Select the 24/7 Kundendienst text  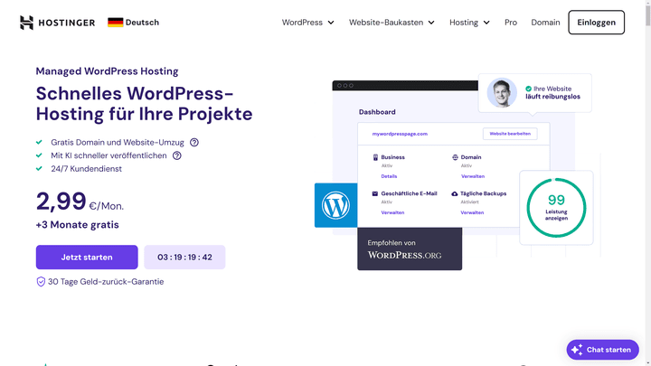coord(87,169)
